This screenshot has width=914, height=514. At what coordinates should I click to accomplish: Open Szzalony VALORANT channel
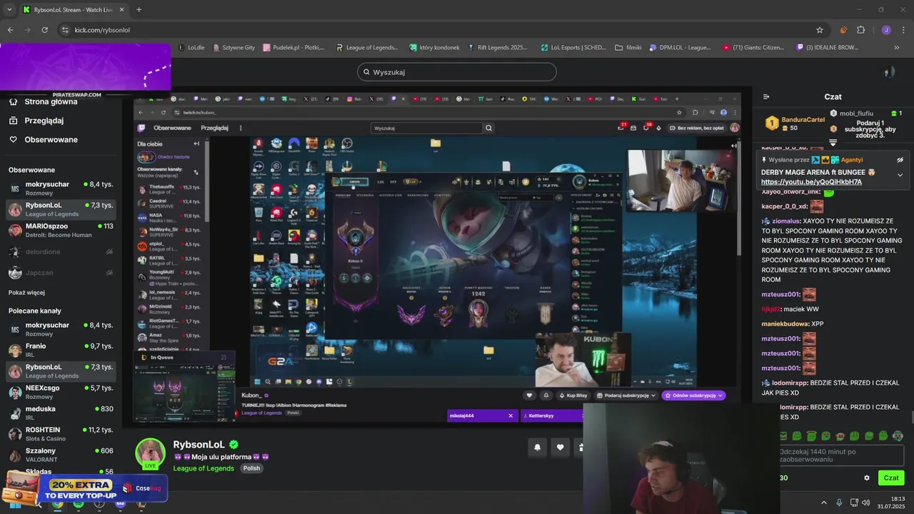coord(61,455)
